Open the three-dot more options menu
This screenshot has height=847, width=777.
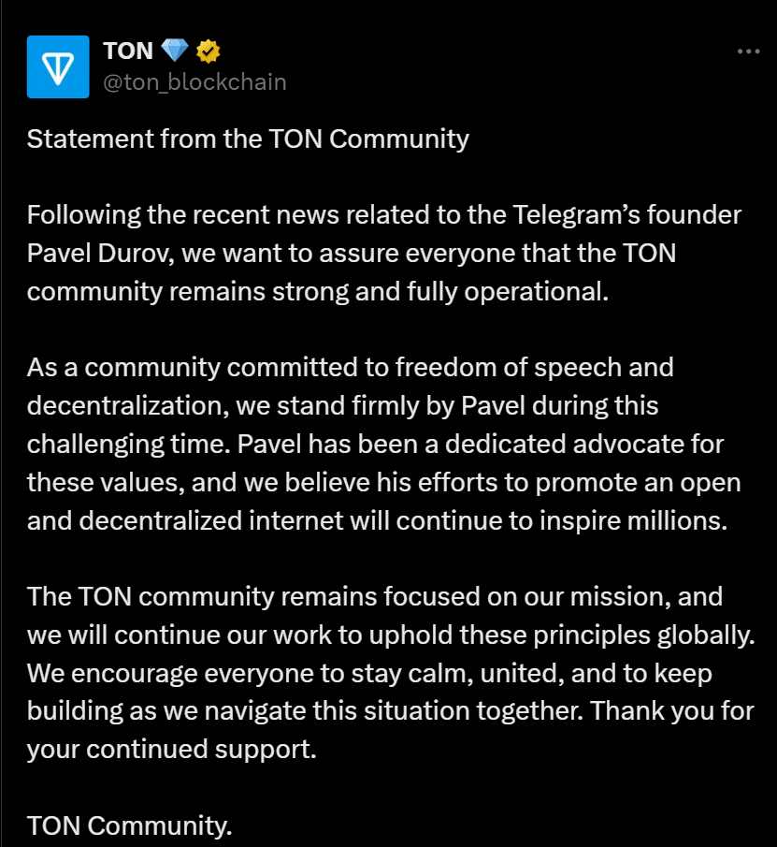748,51
